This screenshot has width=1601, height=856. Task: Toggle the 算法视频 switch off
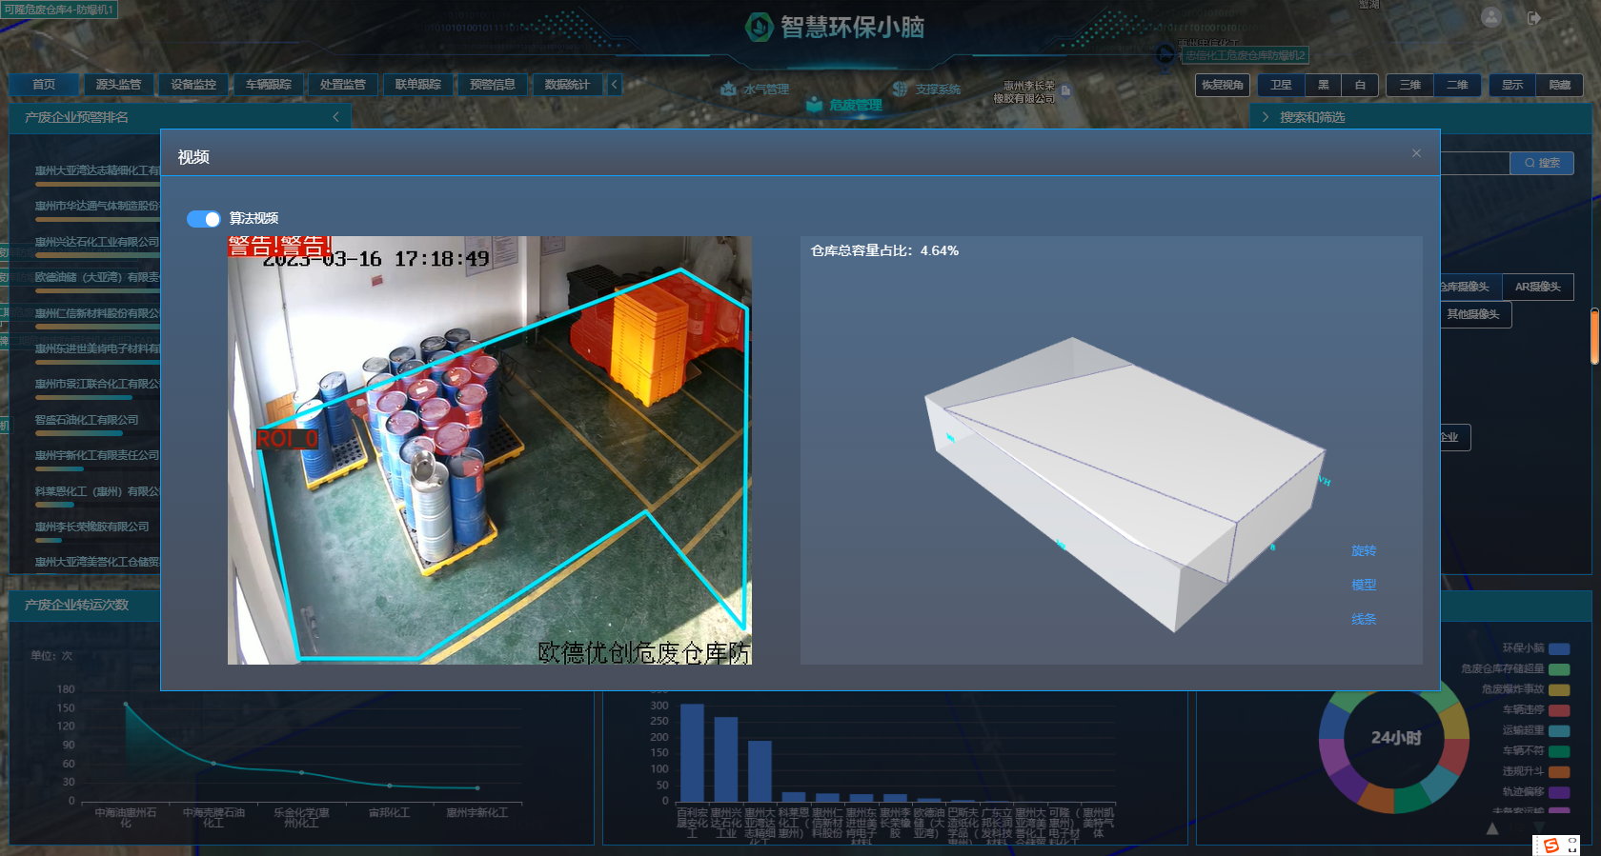(x=203, y=219)
